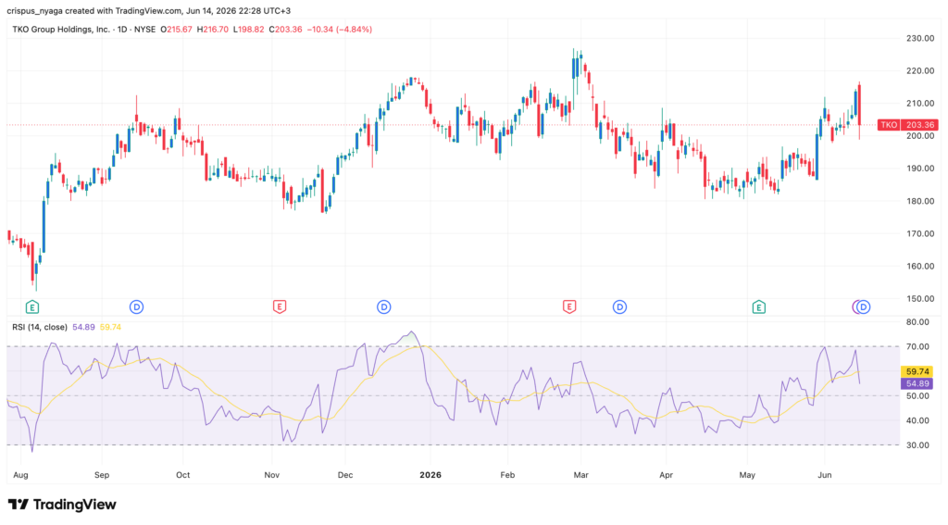
Task: Click the high value H216.70
Action: pos(213,29)
